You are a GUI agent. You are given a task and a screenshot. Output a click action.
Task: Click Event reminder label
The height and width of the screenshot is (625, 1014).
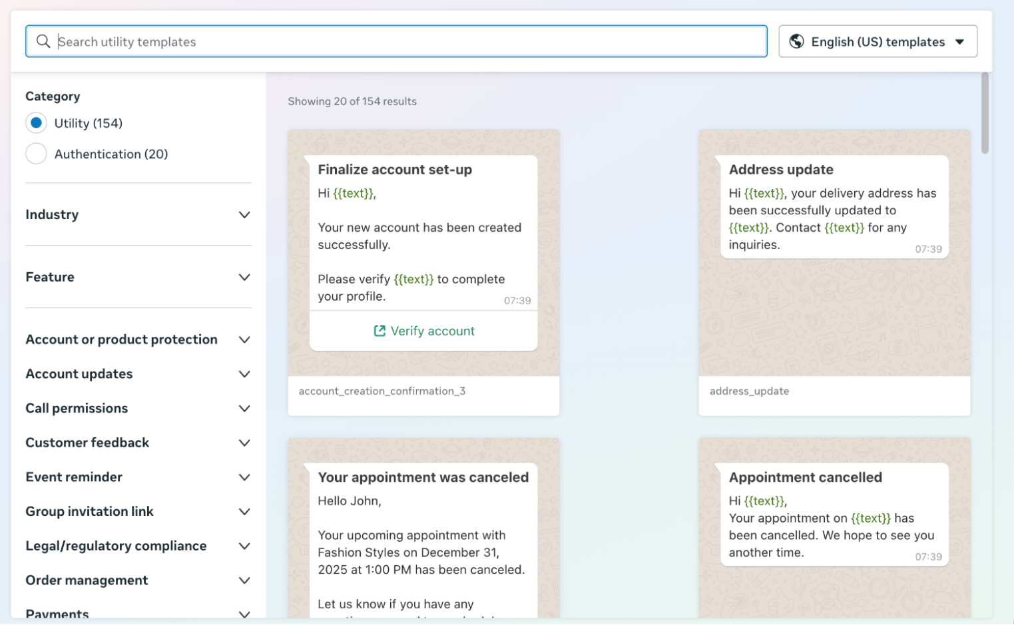(74, 477)
